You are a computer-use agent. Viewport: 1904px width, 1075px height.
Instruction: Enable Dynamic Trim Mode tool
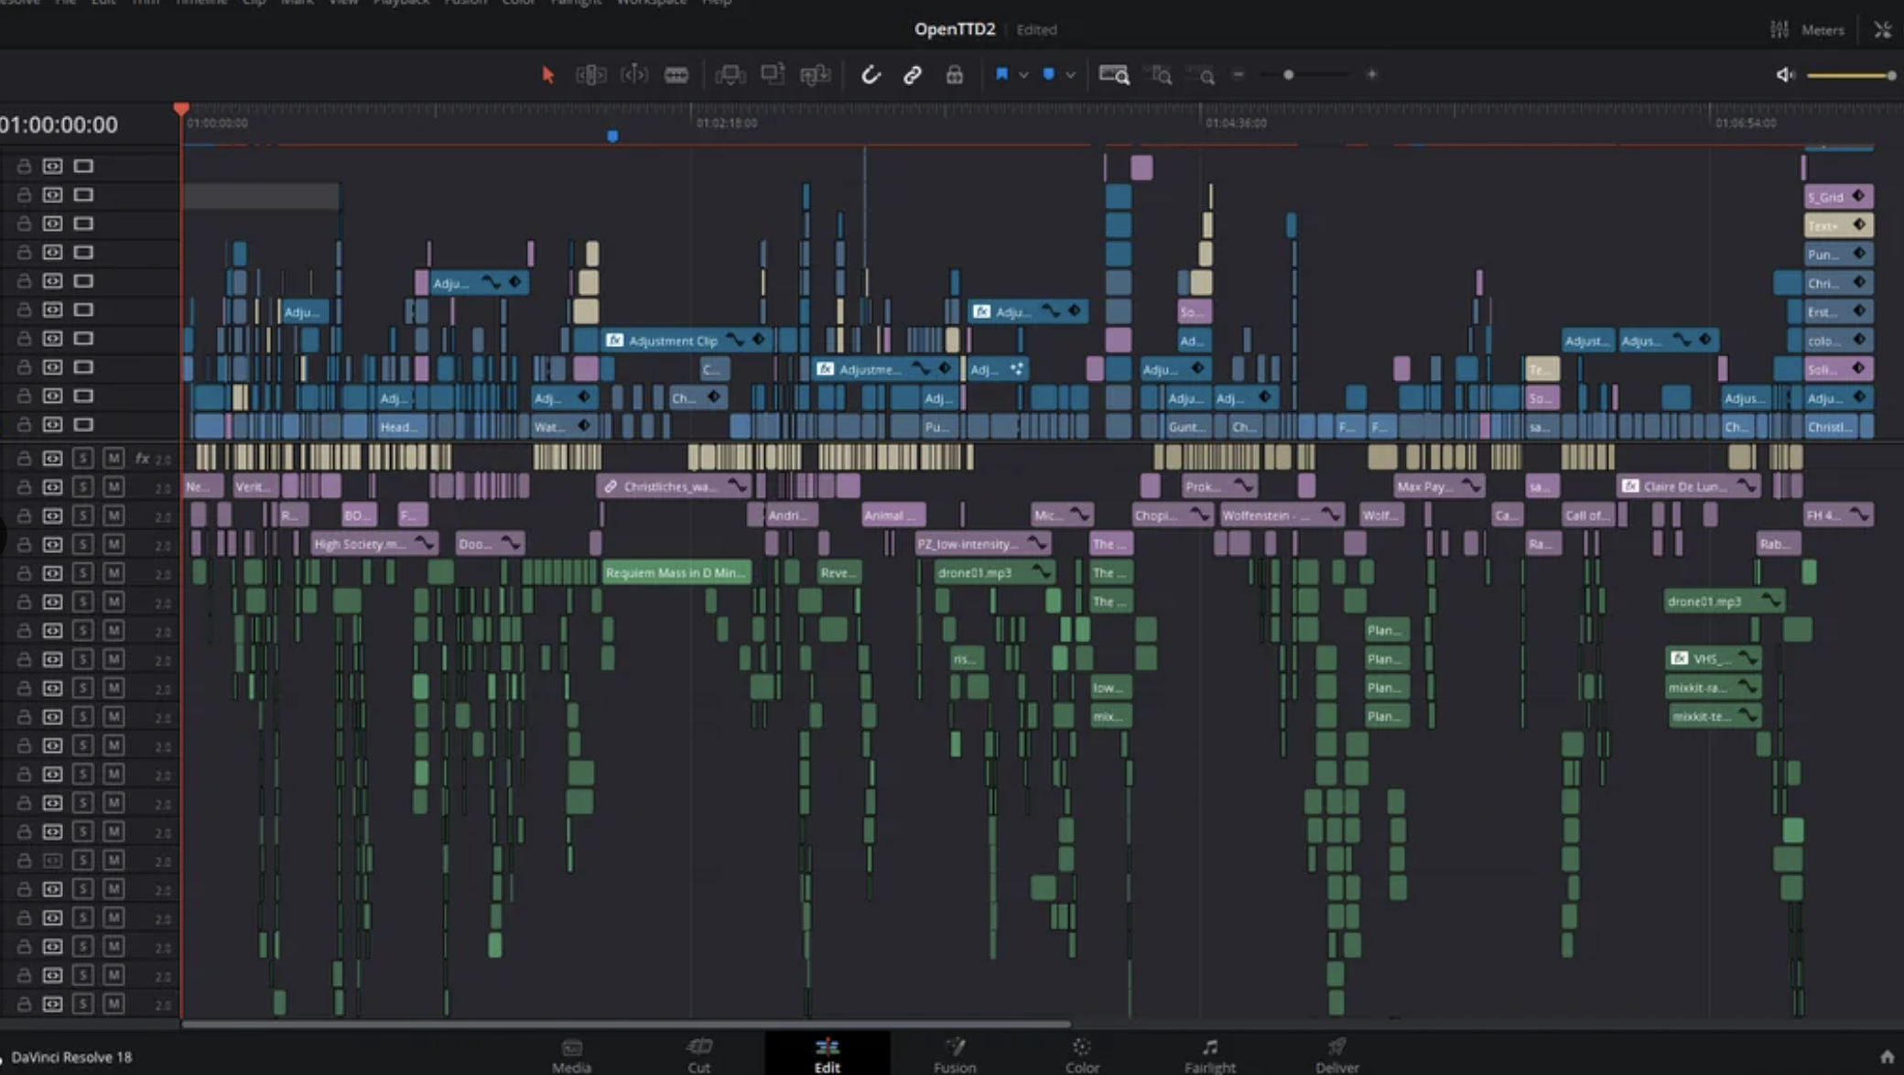point(634,75)
